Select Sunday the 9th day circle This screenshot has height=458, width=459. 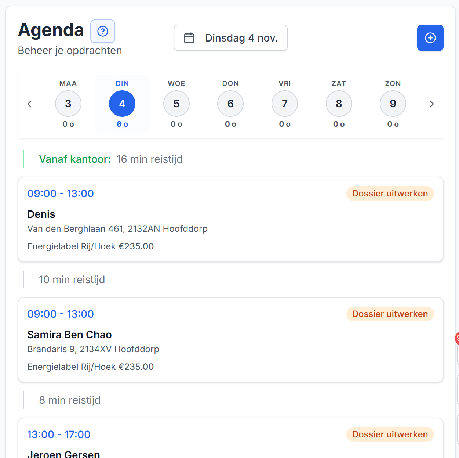393,104
